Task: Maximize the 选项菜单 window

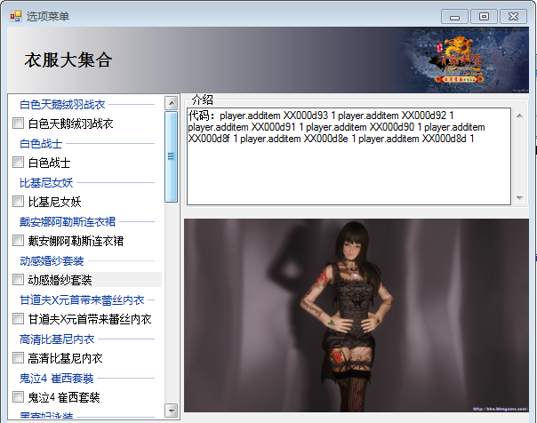Action: click(x=484, y=16)
